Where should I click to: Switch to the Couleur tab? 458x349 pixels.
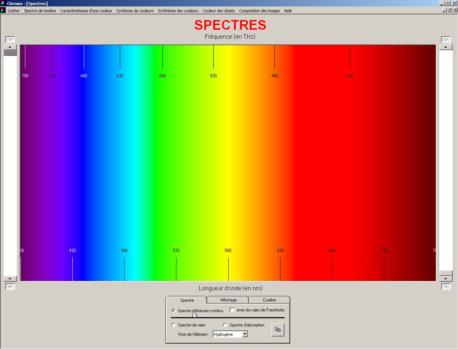point(269,300)
